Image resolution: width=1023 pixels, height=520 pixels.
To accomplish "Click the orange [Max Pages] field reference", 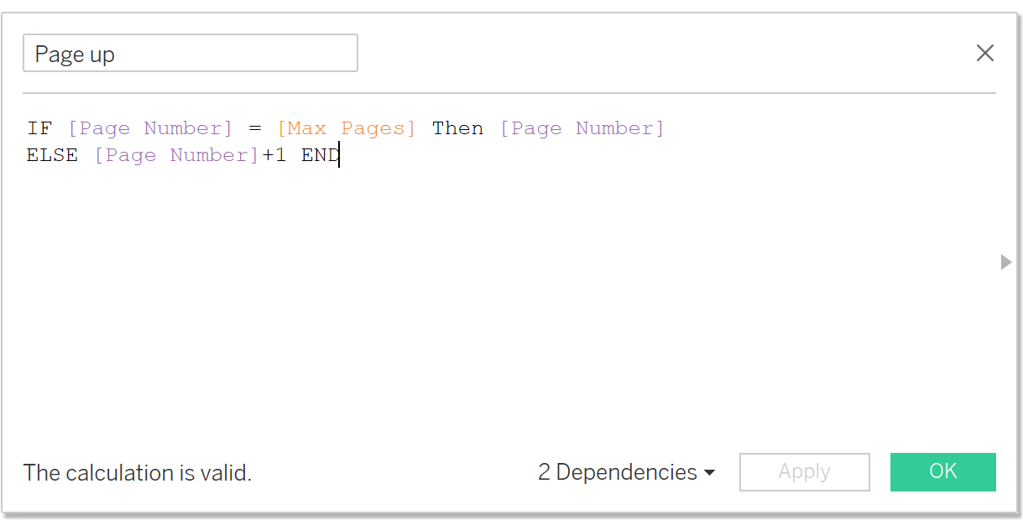I will point(347,128).
